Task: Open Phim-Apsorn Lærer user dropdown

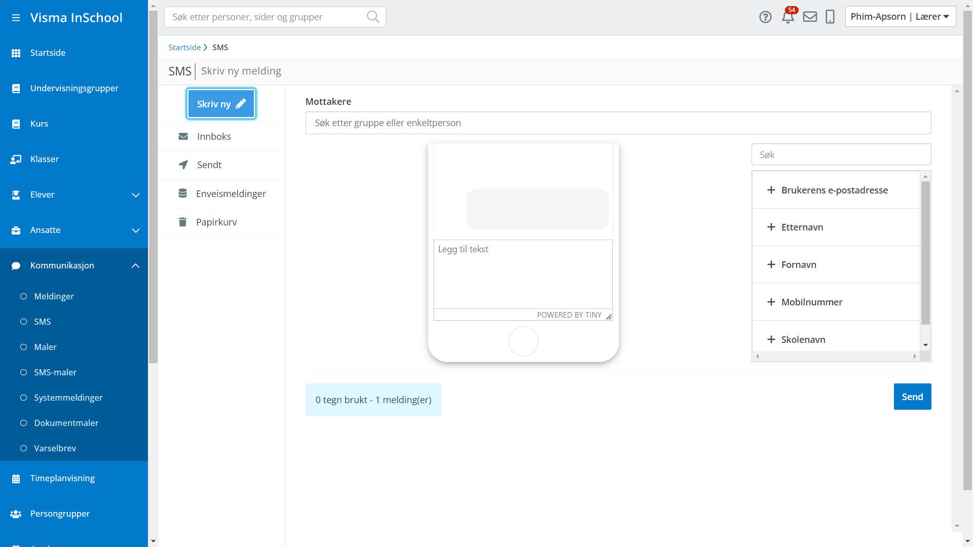Action: (900, 17)
